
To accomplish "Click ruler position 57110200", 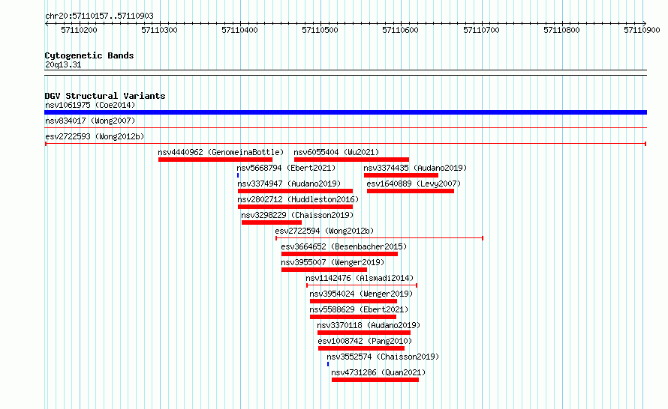I will coord(80,30).
